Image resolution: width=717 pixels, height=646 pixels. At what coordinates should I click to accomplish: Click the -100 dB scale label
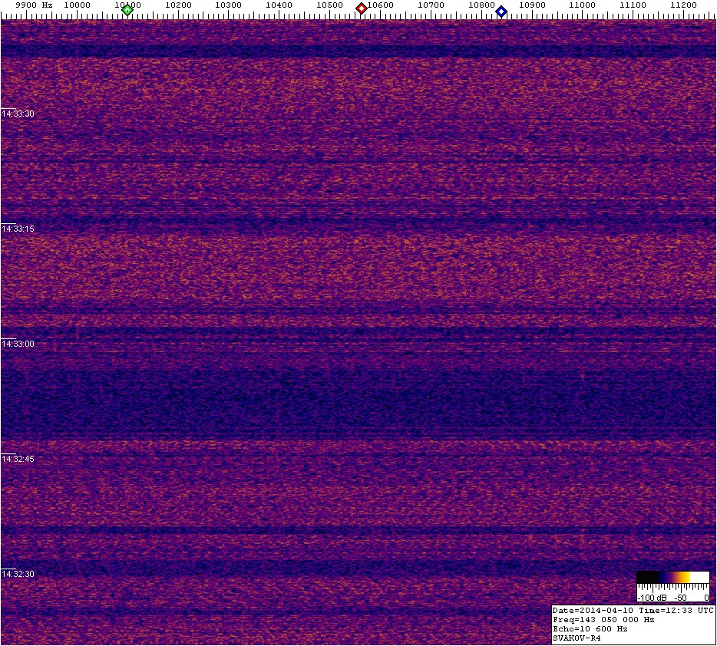pos(649,597)
